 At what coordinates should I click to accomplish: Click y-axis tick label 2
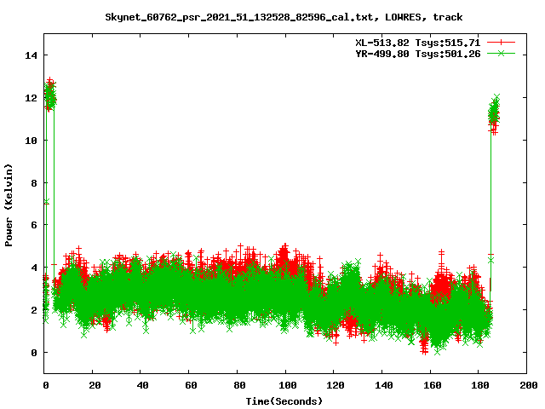(x=34, y=310)
